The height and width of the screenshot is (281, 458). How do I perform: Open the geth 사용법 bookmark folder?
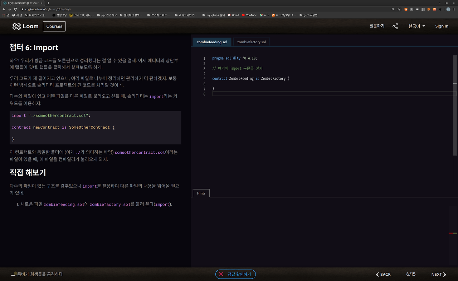click(308, 15)
